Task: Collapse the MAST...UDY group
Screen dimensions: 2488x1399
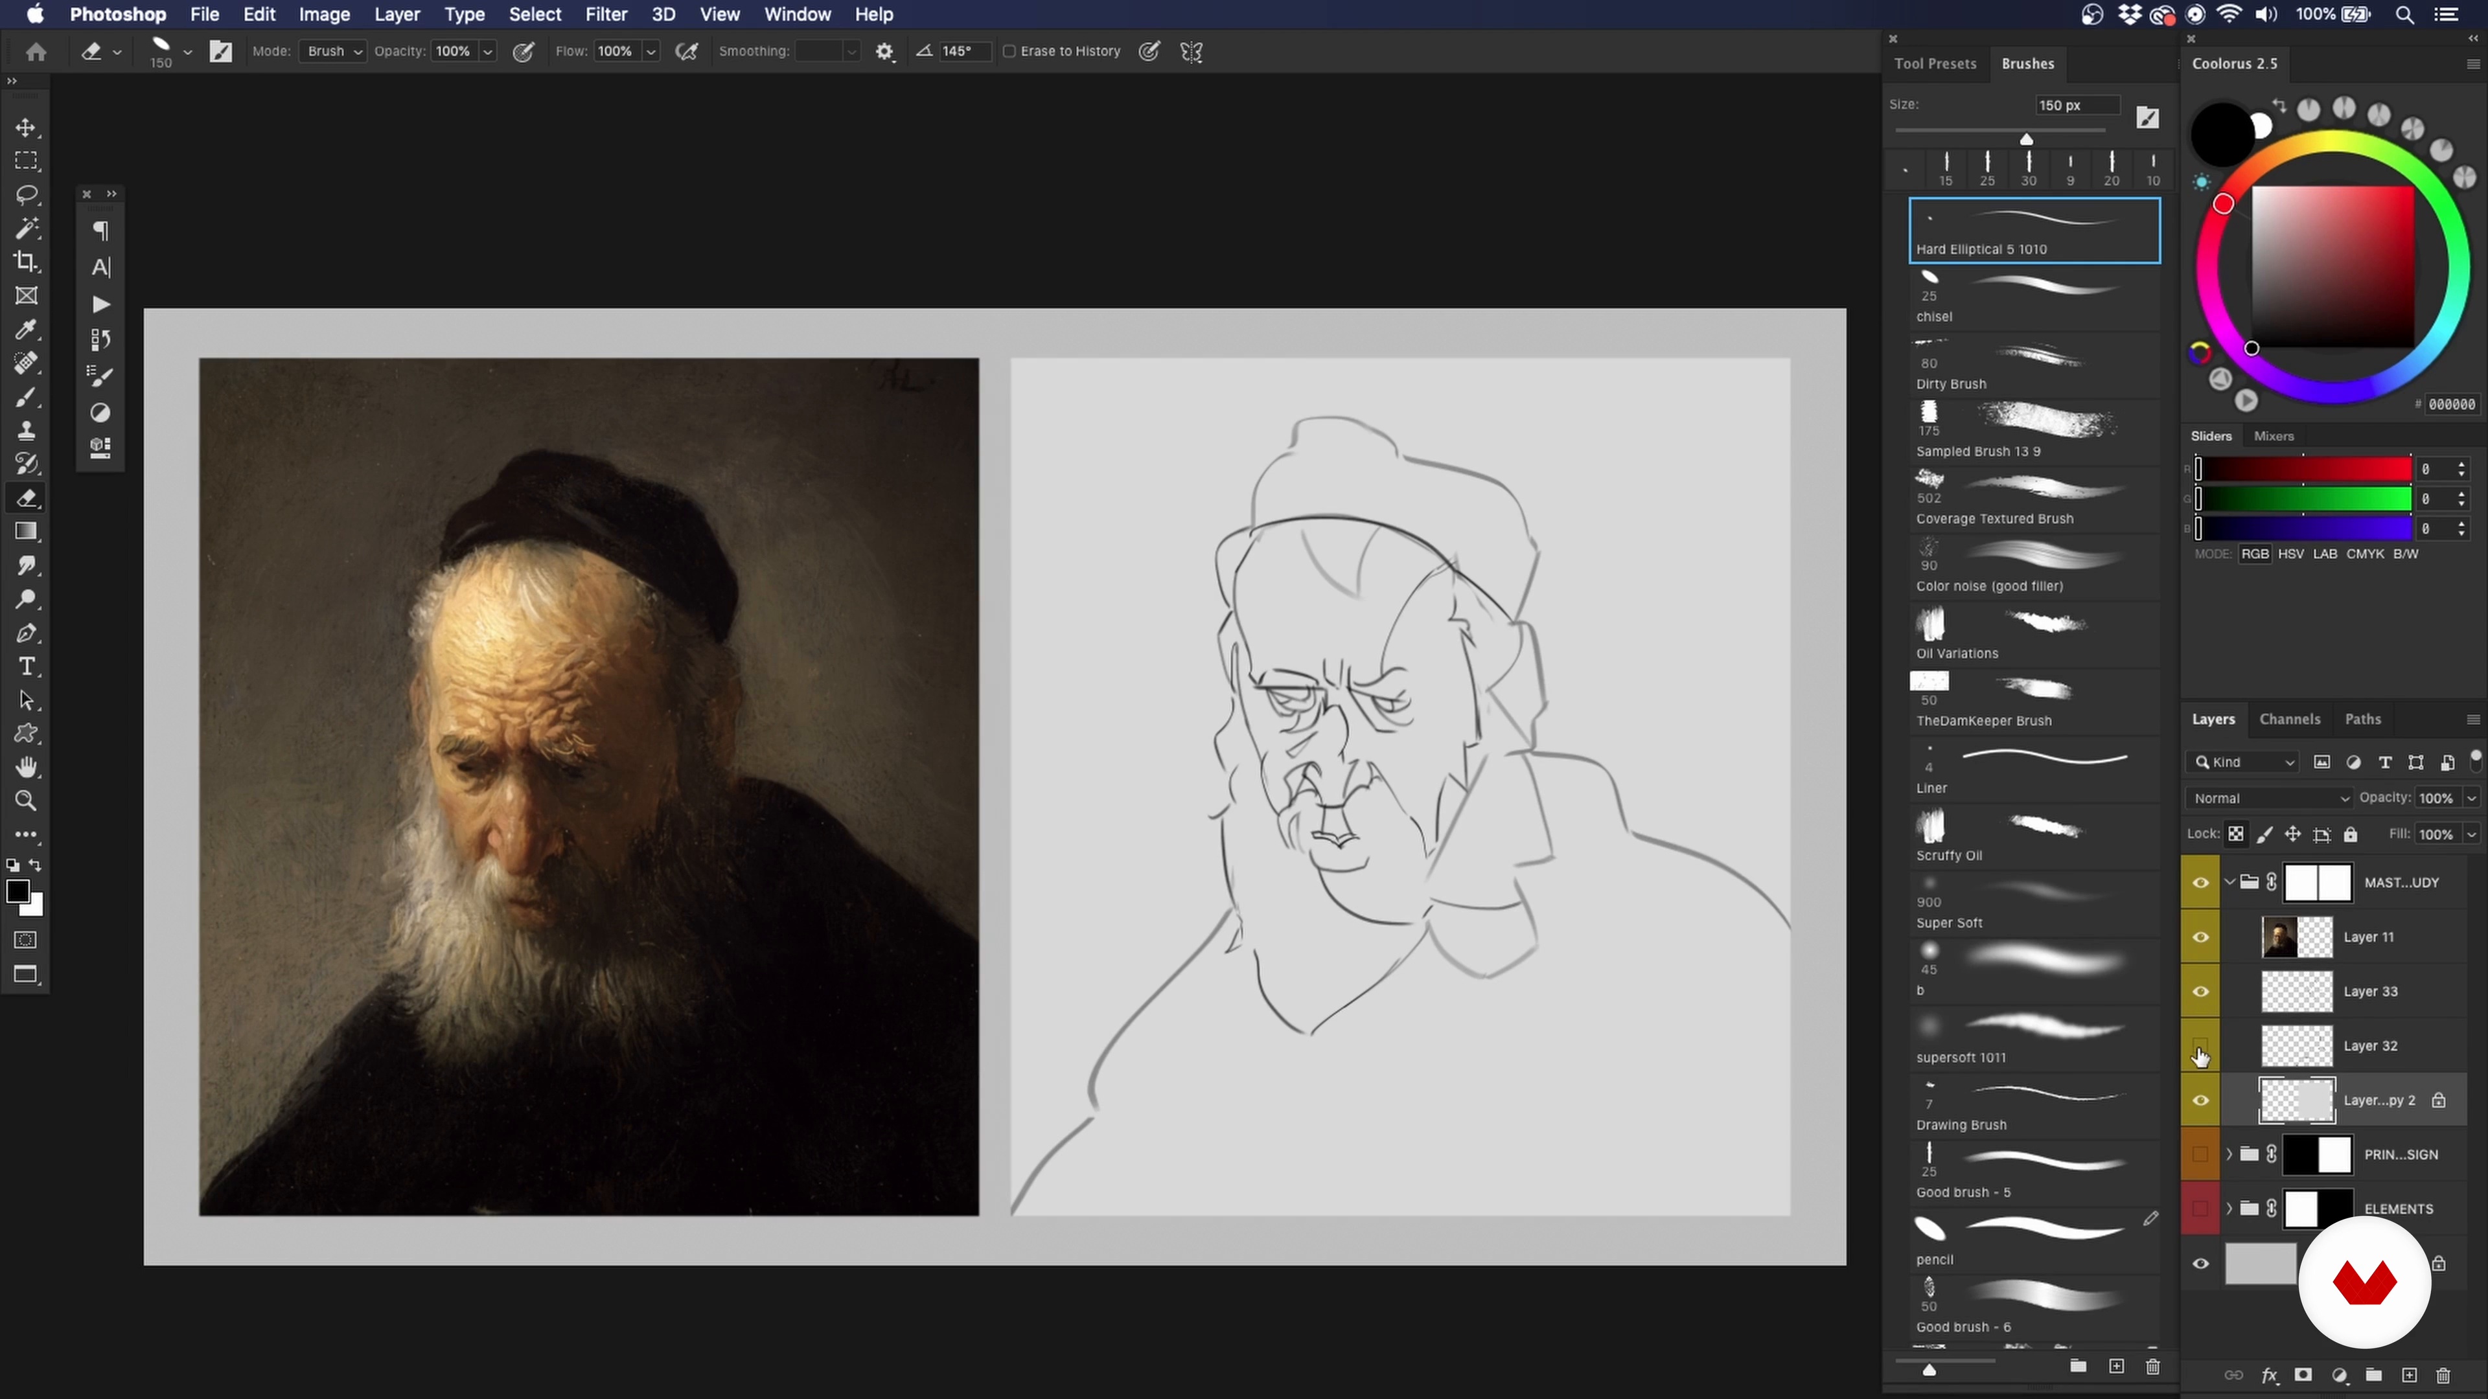Action: point(2229,882)
